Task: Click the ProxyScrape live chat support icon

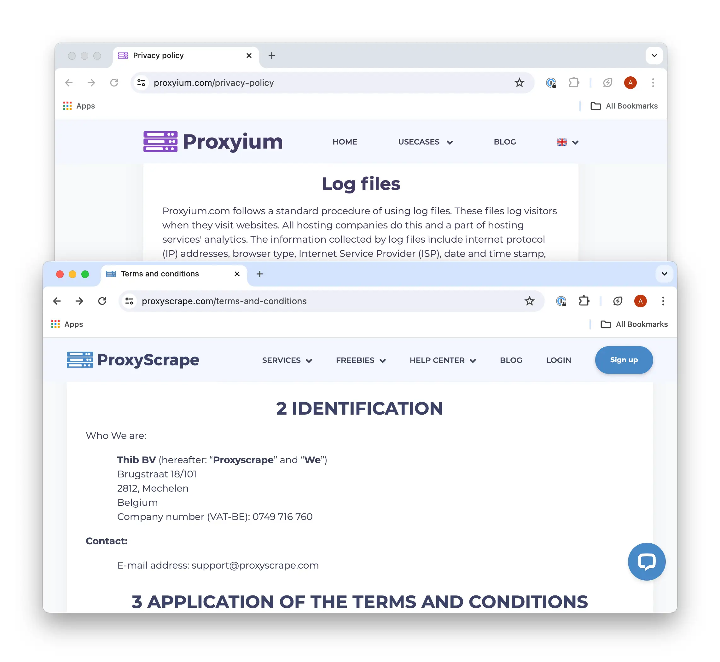Action: click(x=645, y=562)
